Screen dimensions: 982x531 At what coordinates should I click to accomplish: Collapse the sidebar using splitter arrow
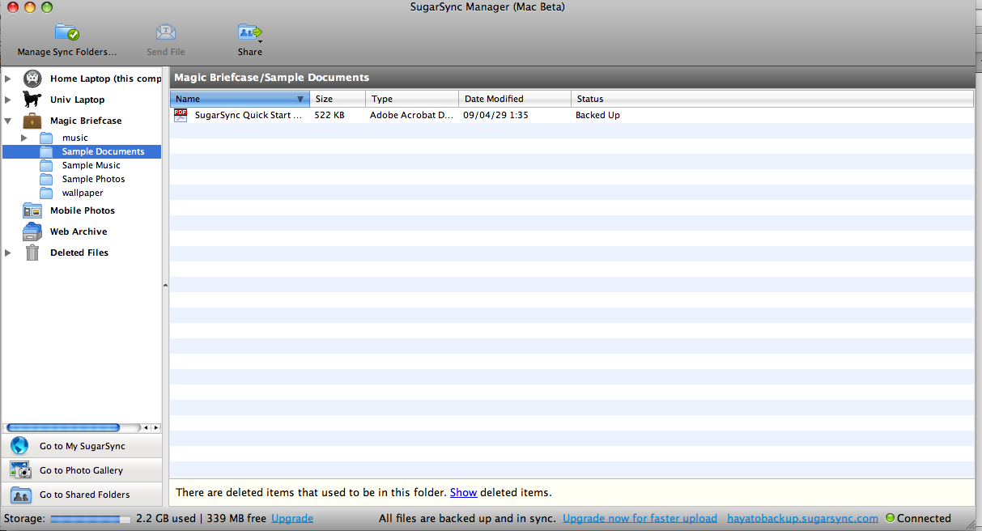(165, 286)
